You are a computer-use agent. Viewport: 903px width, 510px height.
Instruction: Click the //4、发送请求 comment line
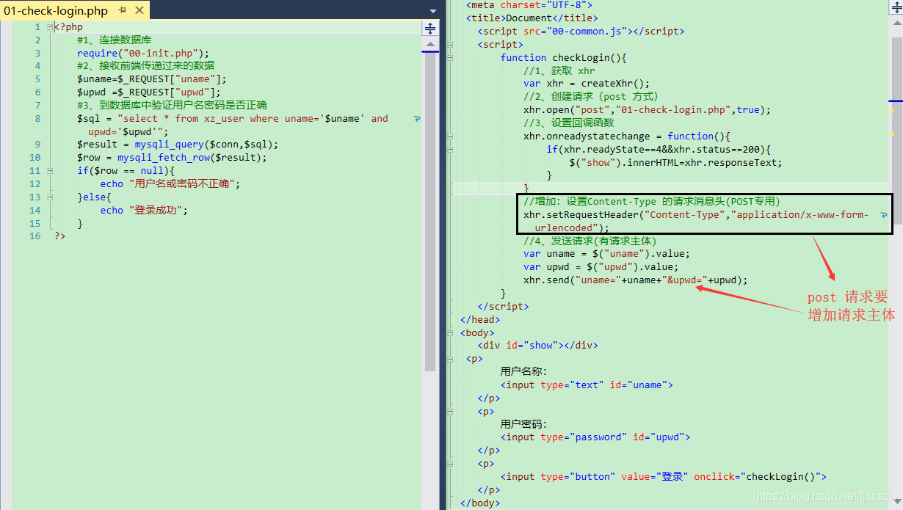590,241
